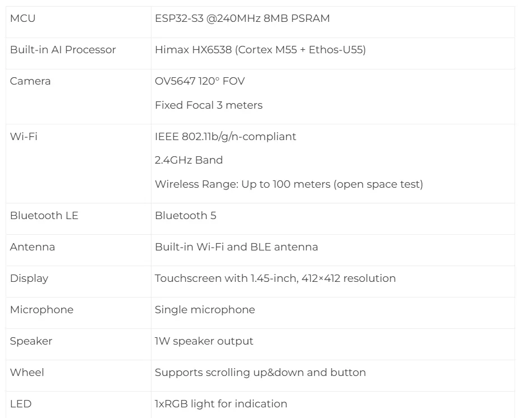
Task: Click the 1xRGB light for indication text
Action: (x=221, y=404)
